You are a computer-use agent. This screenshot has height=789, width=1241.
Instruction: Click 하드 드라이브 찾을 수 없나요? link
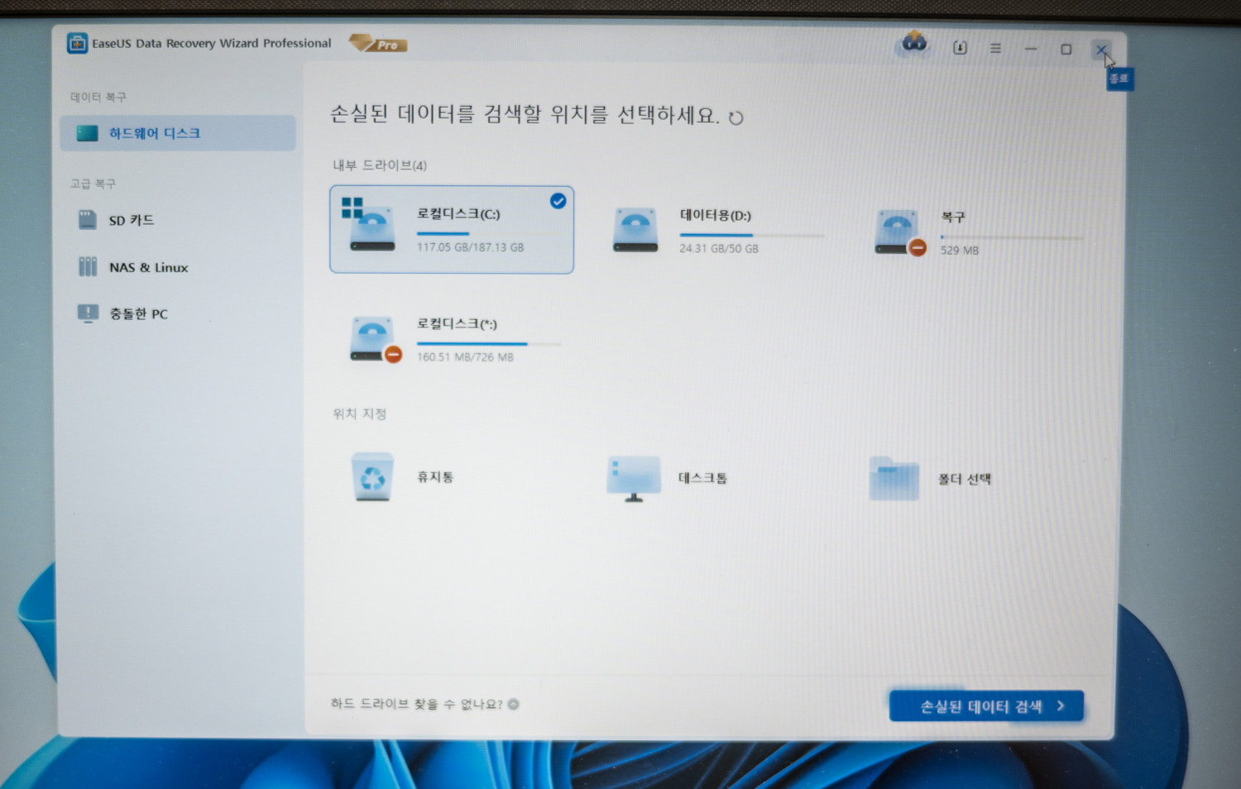click(x=416, y=705)
